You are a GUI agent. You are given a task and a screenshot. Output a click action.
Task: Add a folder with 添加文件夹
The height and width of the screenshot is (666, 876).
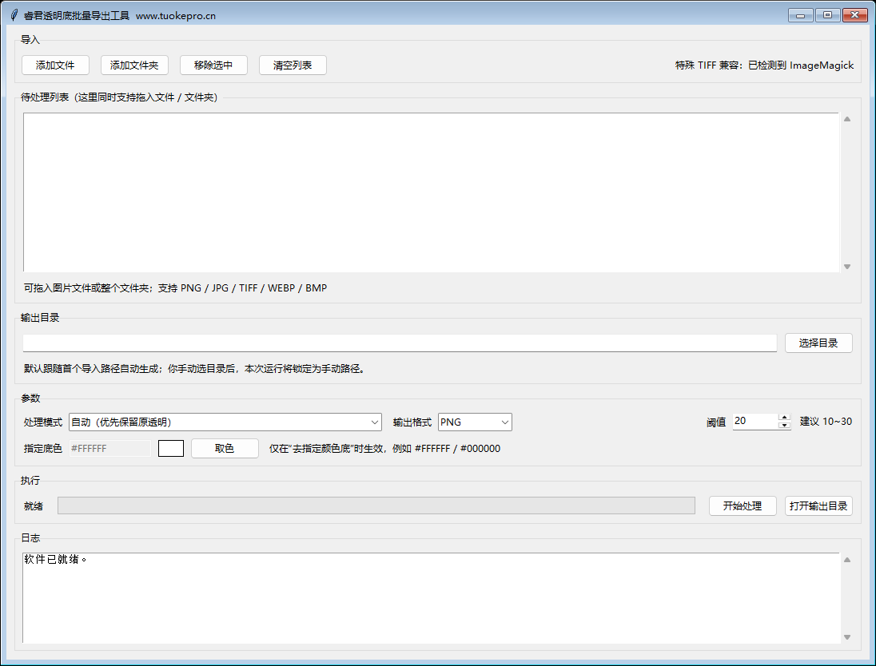(x=134, y=65)
